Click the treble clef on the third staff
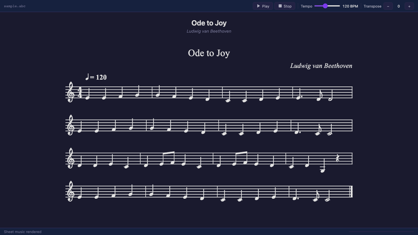Image resolution: width=418 pixels, height=235 pixels. pos(71,158)
